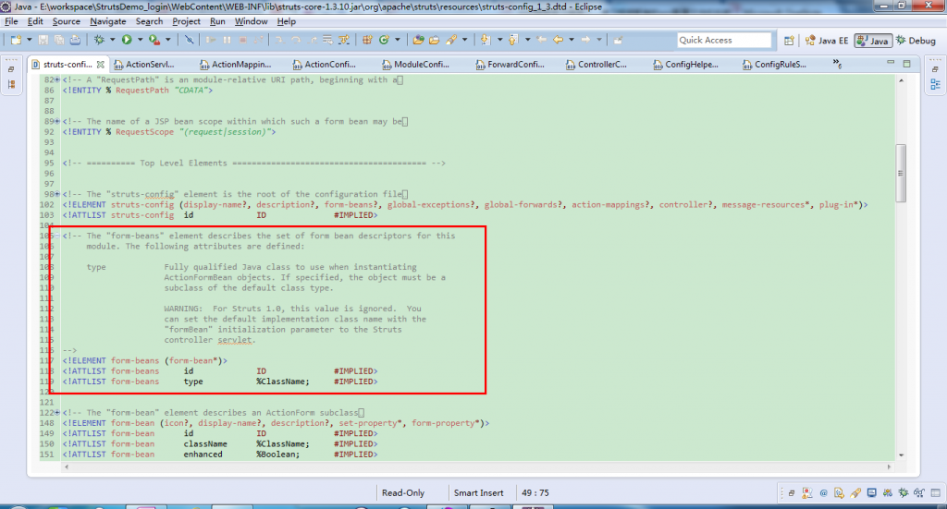Image resolution: width=947 pixels, height=509 pixels.
Task: Expand folded comment at line 98
Action: tap(58, 194)
